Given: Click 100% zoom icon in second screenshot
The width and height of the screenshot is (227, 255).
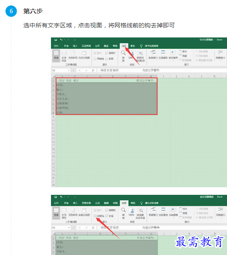Looking at the screenshot, I should 131,210.
